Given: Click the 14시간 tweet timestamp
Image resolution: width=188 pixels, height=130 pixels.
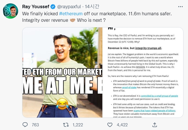Looking at the screenshot, I should point(92,6).
